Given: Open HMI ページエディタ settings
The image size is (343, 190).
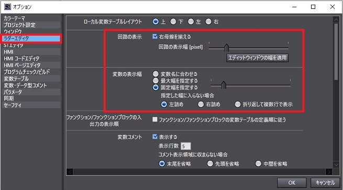Looking at the screenshot, I should point(31,65).
